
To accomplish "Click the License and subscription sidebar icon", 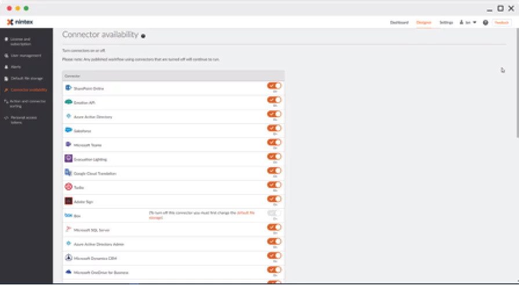I will [x=6, y=39].
